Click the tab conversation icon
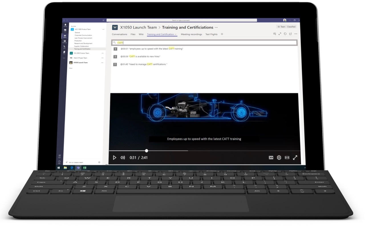365x226 pixels. pyautogui.click(x=275, y=34)
